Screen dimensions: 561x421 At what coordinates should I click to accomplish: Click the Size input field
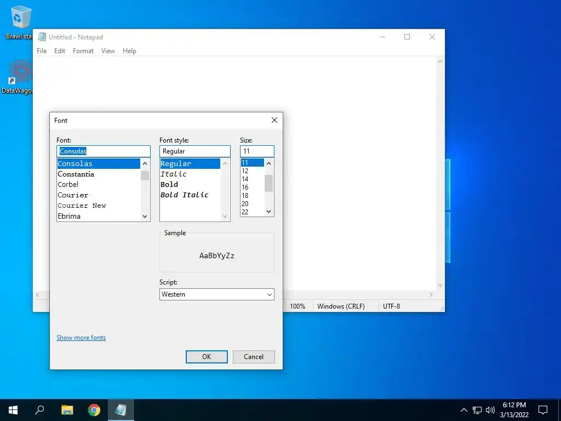[x=257, y=151]
